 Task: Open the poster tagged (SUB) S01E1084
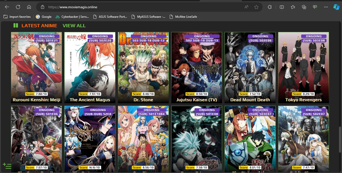[x=143, y=139]
